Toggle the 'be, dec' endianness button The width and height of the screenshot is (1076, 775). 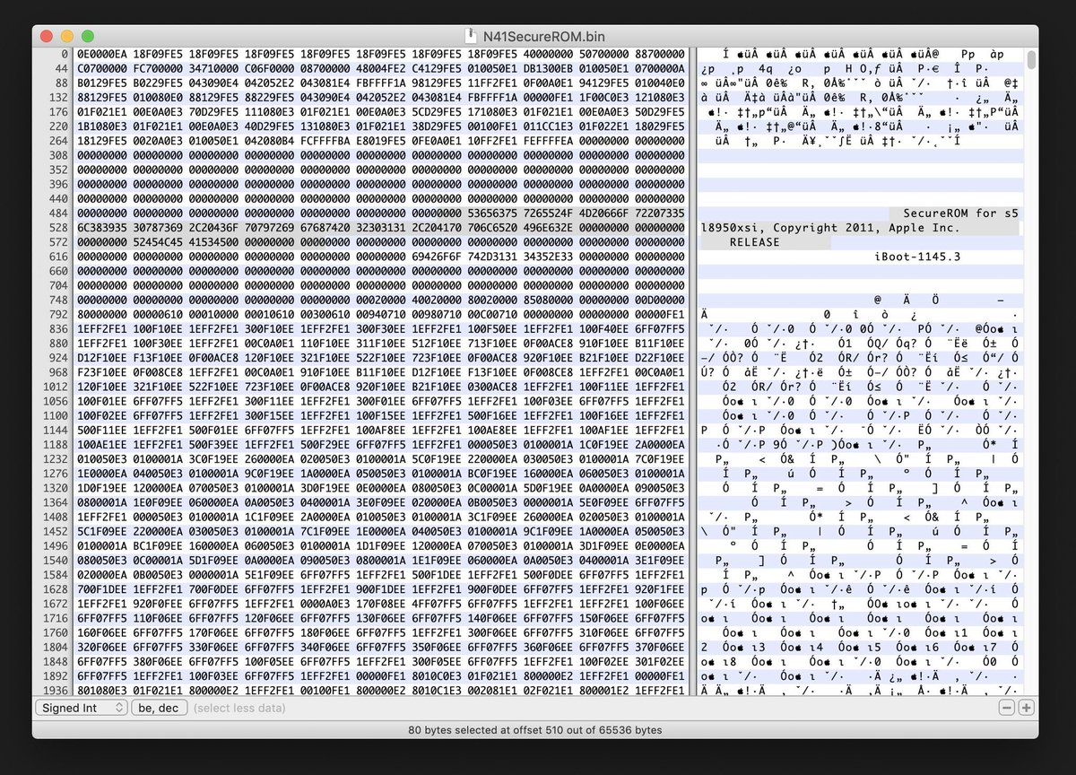point(159,708)
